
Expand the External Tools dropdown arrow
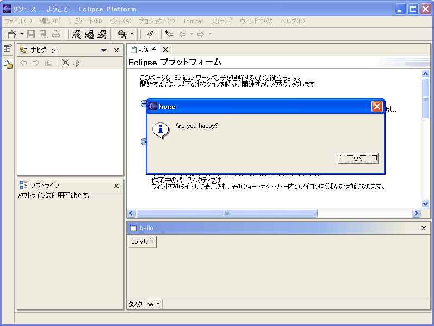(x=132, y=34)
